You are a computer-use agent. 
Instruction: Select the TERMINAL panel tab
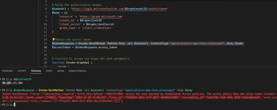point(36,71)
